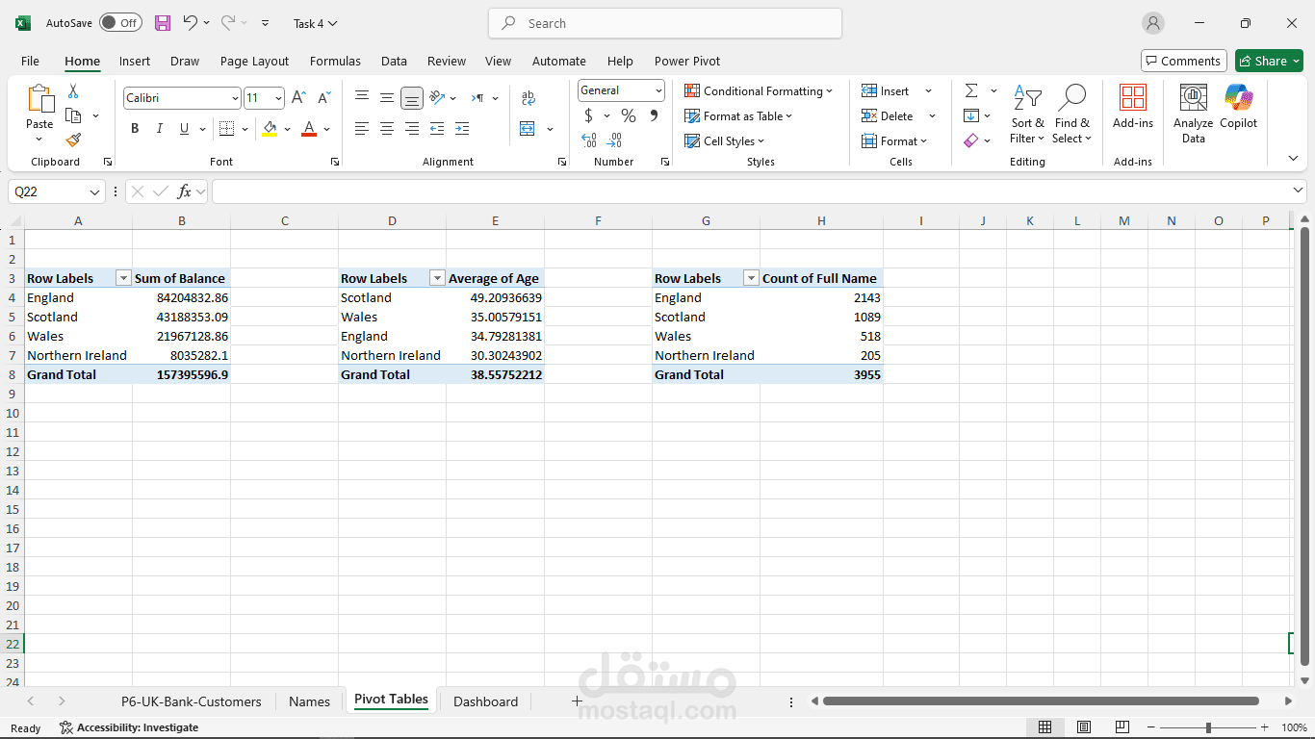Switch to Page Layout view in status bar
This screenshot has width=1315, height=739.
tap(1083, 727)
